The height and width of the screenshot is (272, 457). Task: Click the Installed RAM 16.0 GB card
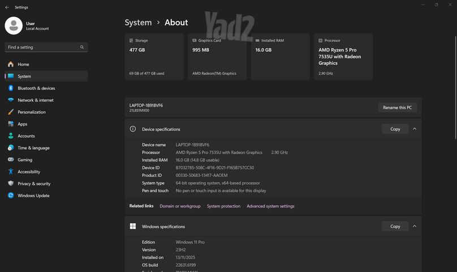pos(280,57)
